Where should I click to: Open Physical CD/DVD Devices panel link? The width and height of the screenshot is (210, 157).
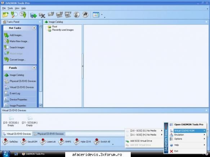click(x=20, y=81)
